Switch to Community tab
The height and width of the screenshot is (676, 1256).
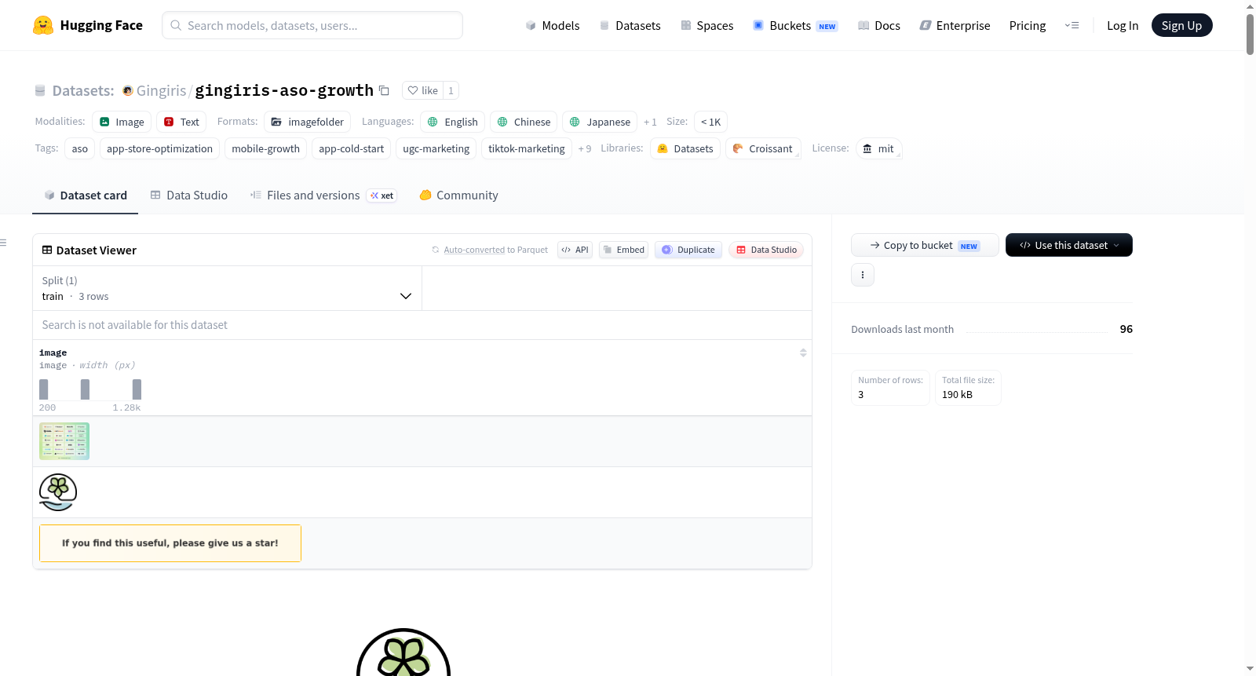pos(458,195)
